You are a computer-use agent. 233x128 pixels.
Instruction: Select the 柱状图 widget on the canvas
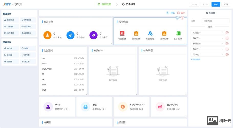pyautogui.click(x=76, y=123)
